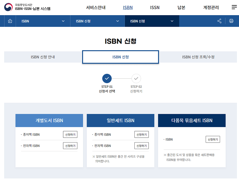Click the home icon in the breadcrumb bar
This screenshot has height=181, width=239.
point(10,21)
